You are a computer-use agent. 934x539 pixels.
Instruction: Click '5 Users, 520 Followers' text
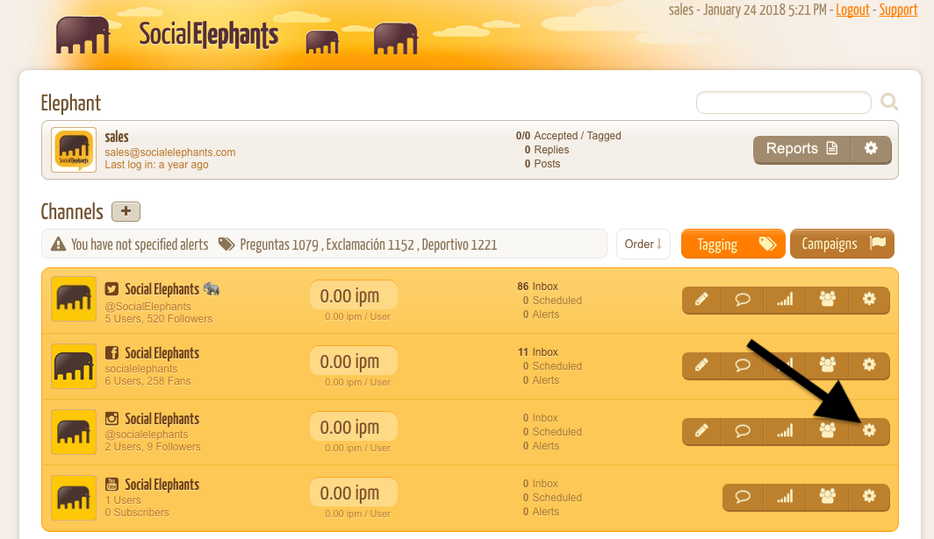point(158,319)
